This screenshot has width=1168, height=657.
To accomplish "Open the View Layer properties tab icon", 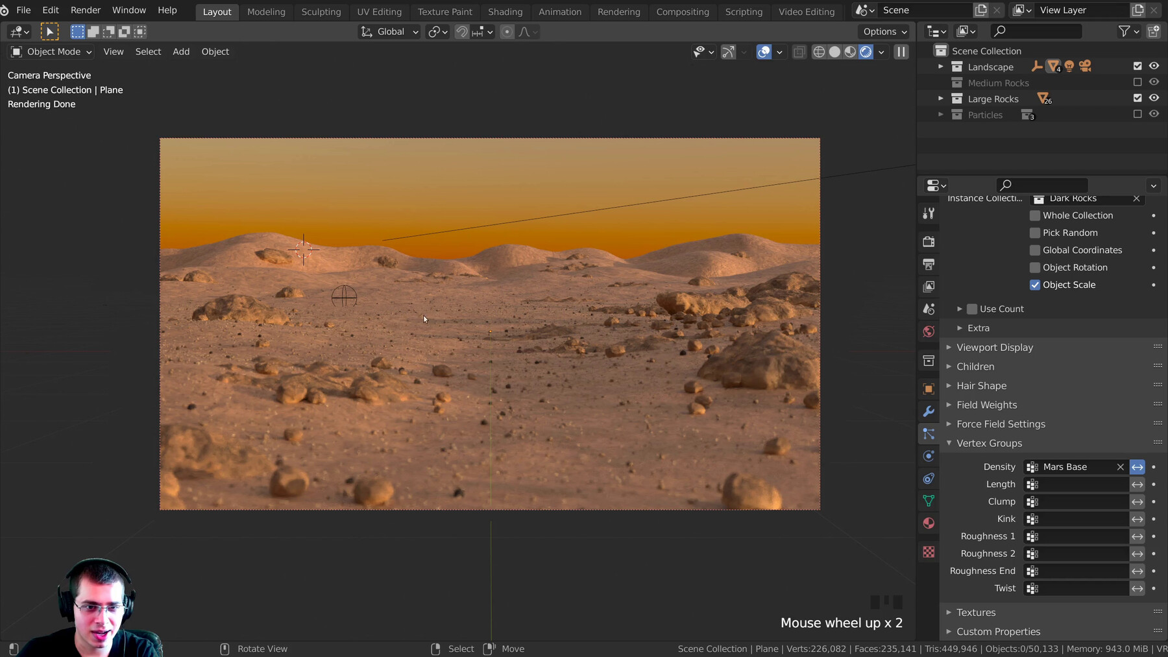I will click(929, 286).
